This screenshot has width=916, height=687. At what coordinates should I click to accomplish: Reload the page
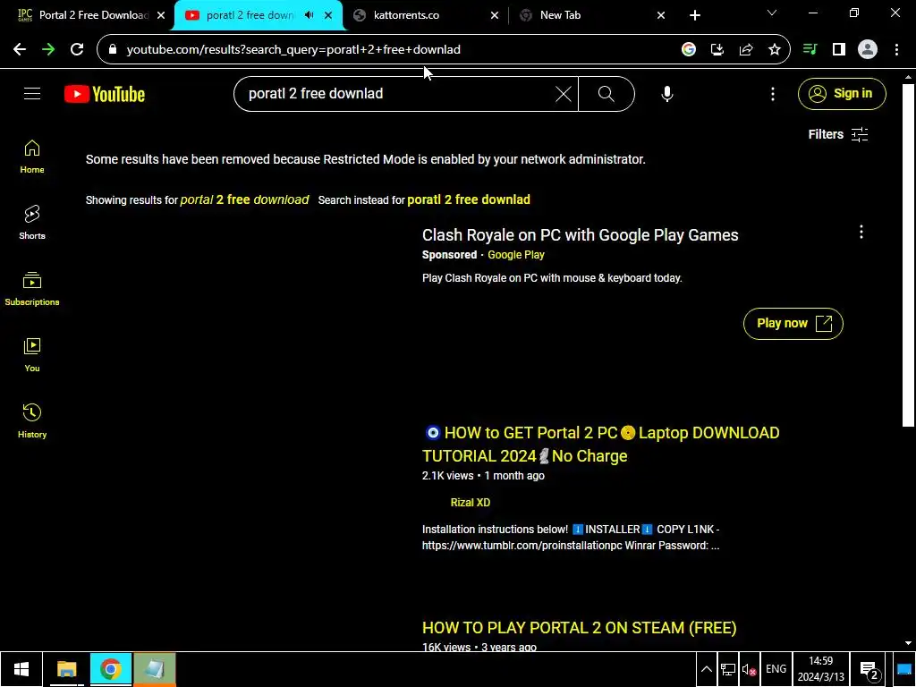[x=77, y=50]
